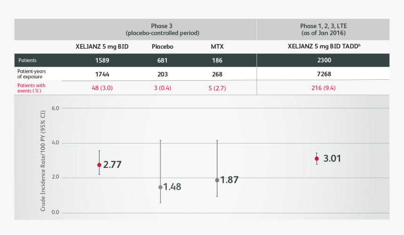Click the 7268 patient-years cell

click(x=324, y=74)
